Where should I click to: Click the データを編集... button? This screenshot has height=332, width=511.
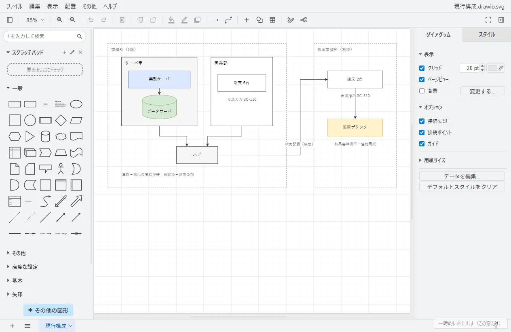pos(462,176)
